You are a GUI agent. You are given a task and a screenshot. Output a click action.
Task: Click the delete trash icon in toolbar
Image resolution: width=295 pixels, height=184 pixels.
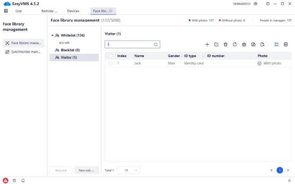click(225, 45)
